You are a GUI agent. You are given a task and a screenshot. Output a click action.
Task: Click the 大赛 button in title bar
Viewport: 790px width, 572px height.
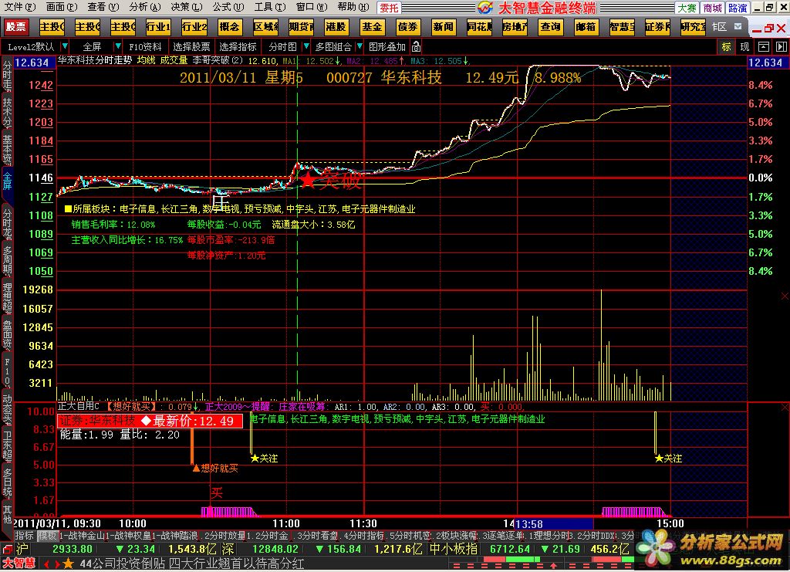(687, 8)
